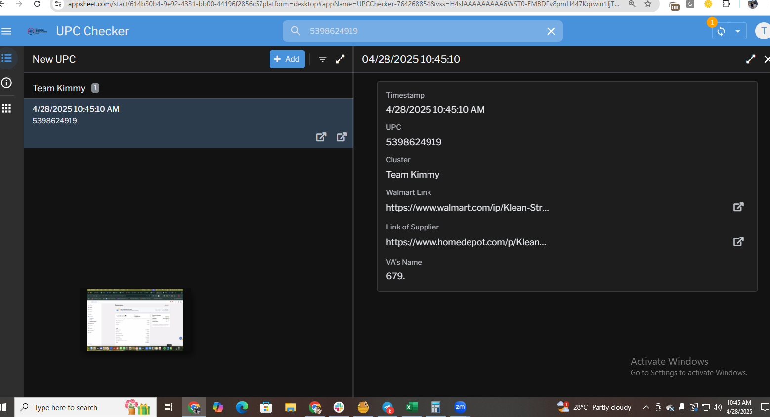Select the 4/28/2025 10:45:10 AM list row

(188, 123)
